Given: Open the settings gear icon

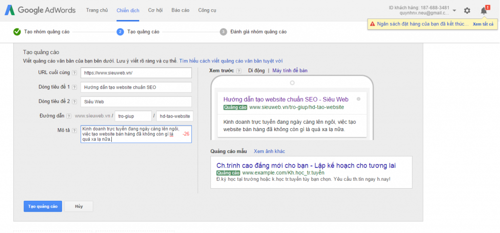Looking at the screenshot, I should [467, 10].
